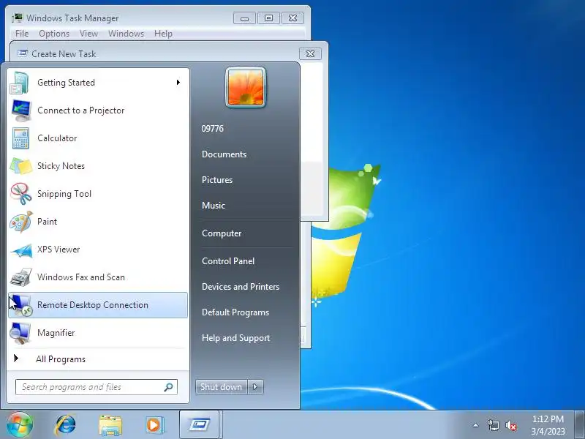This screenshot has width=585, height=439.
Task: Launch Calculator from its icon
Action: pos(20,138)
